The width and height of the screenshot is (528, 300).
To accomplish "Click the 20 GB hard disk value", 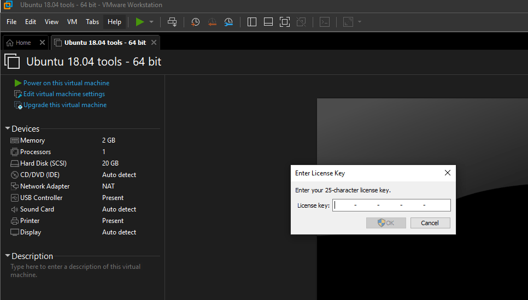I will (110, 163).
